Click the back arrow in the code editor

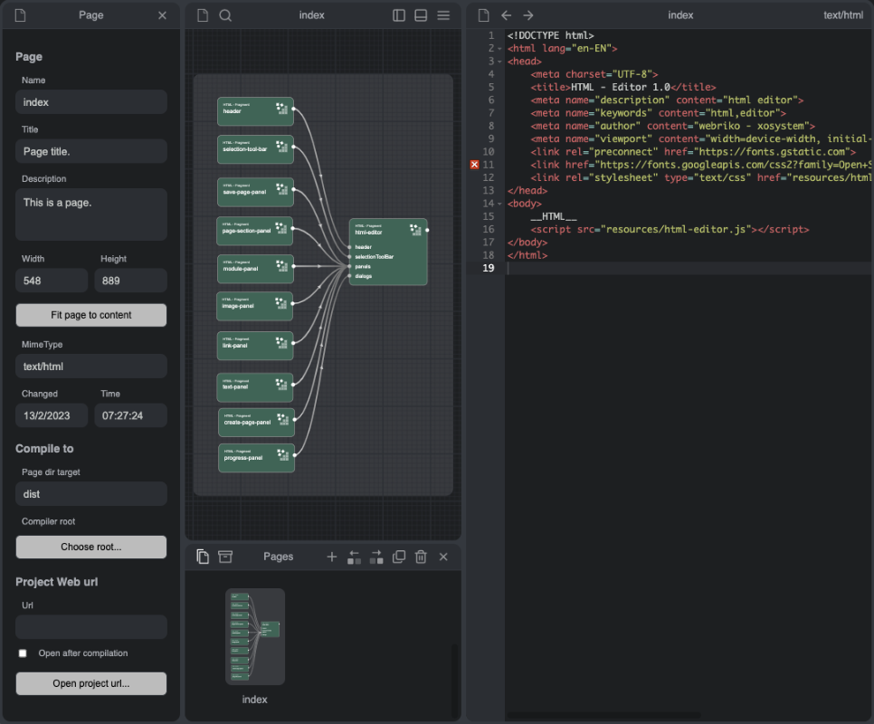[x=507, y=15]
